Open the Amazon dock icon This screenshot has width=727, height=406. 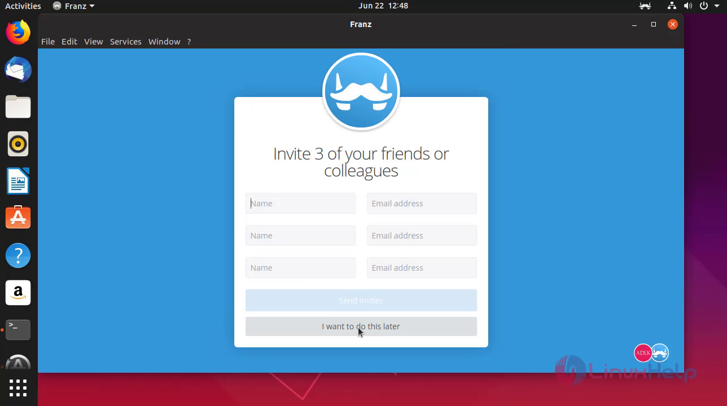(18, 293)
